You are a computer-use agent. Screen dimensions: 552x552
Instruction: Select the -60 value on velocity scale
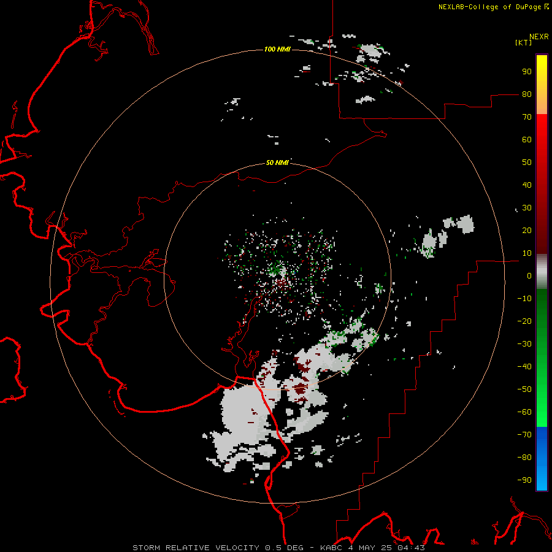pyautogui.click(x=524, y=412)
